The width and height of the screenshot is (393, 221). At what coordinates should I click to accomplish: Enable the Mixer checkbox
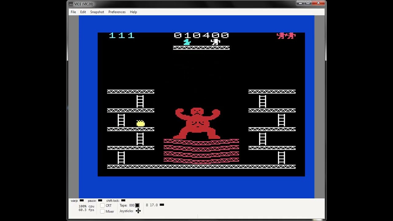[x=102, y=211]
